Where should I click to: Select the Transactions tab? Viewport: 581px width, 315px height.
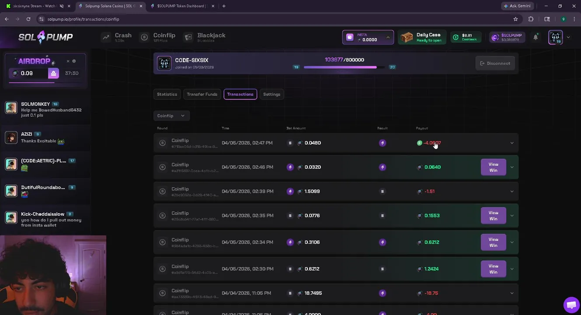240,94
